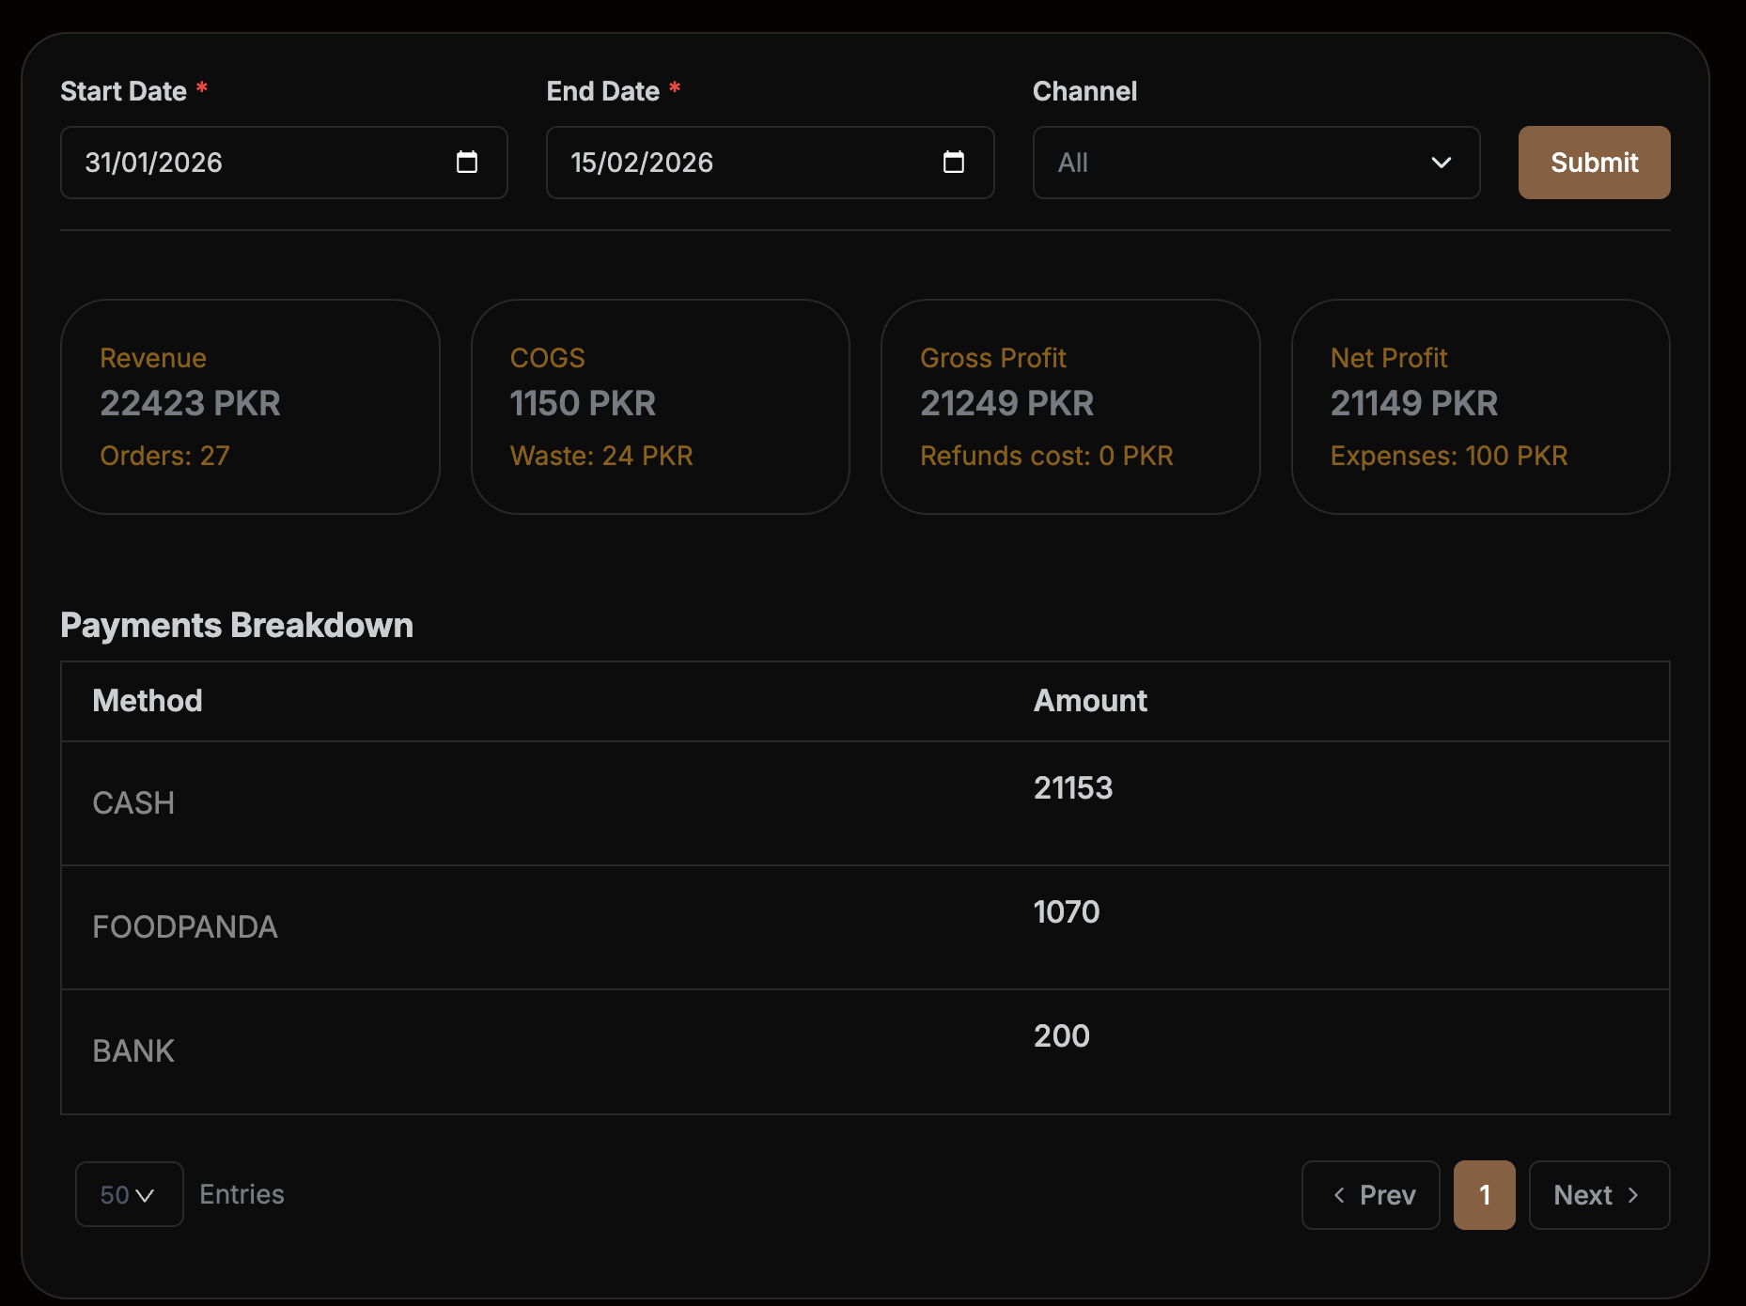Click the Amount column header

click(1090, 701)
